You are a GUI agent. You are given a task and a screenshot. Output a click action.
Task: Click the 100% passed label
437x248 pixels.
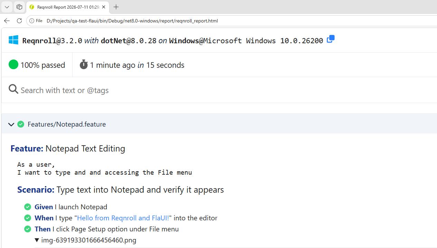click(43, 65)
